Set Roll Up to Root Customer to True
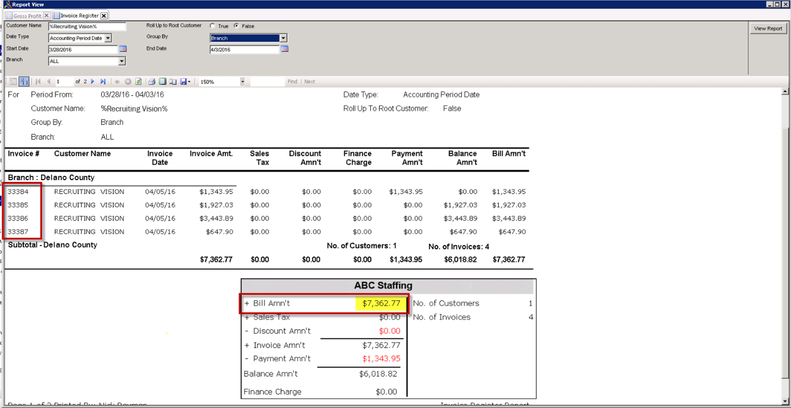Viewport: 791px width, 408px height. tap(213, 26)
